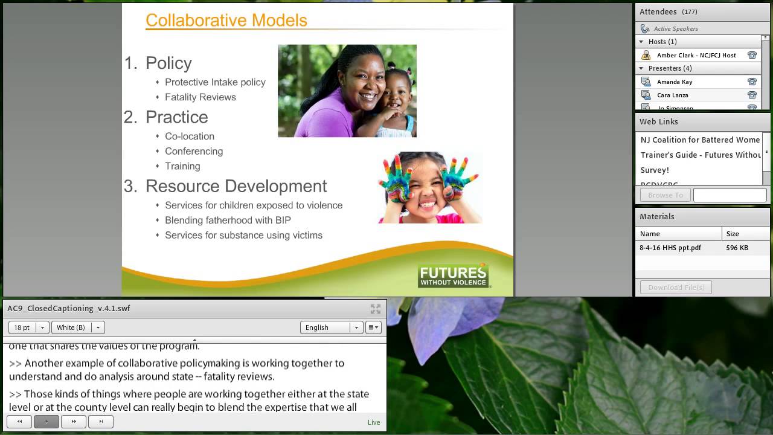This screenshot has width=773, height=435.
Task: Open the captioning pod menu icon
Action: click(373, 327)
